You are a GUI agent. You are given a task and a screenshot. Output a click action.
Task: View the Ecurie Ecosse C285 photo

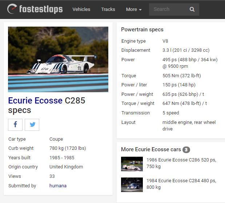pos(58,59)
